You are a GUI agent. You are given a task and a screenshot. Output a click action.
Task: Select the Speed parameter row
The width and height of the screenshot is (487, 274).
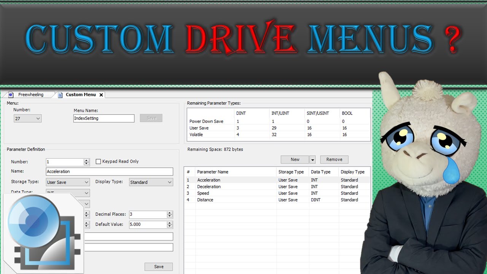point(277,193)
